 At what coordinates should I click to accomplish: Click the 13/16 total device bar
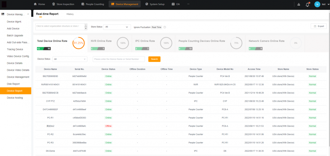(44, 49)
